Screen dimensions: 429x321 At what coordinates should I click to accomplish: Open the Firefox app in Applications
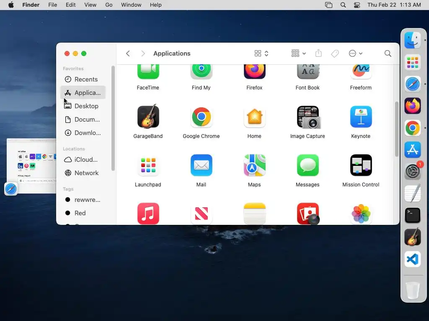pyautogui.click(x=254, y=72)
